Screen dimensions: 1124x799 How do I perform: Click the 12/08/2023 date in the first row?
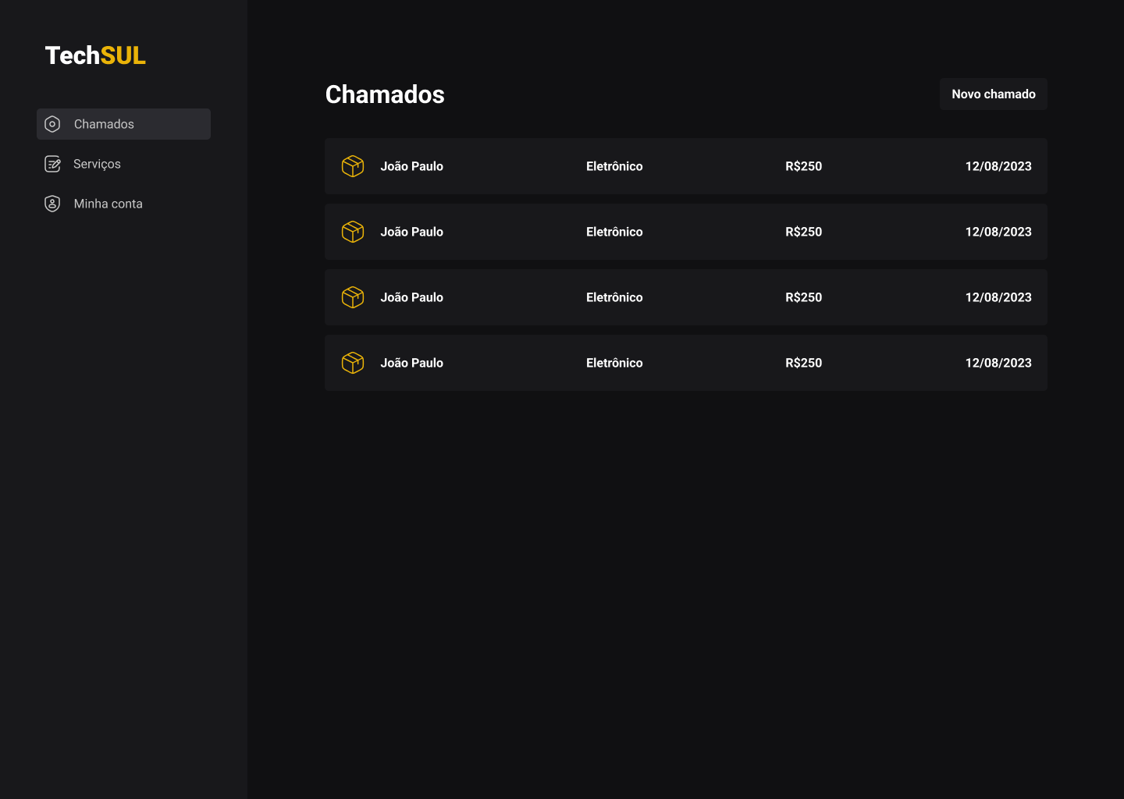[998, 166]
